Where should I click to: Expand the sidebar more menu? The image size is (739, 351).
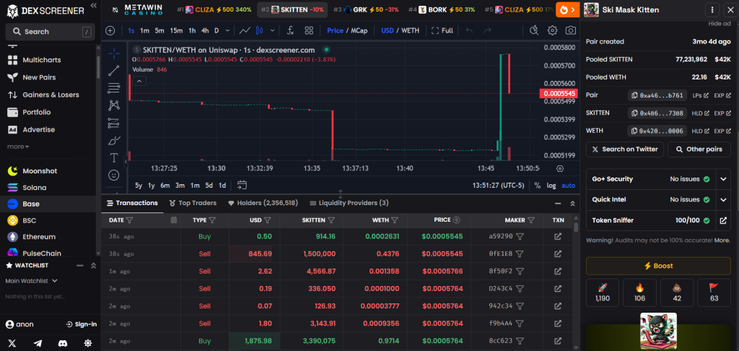18,147
